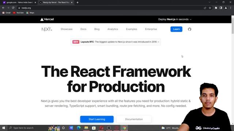Open a new browser tab with plus
This screenshot has height=131, width=234.
coord(78,3)
